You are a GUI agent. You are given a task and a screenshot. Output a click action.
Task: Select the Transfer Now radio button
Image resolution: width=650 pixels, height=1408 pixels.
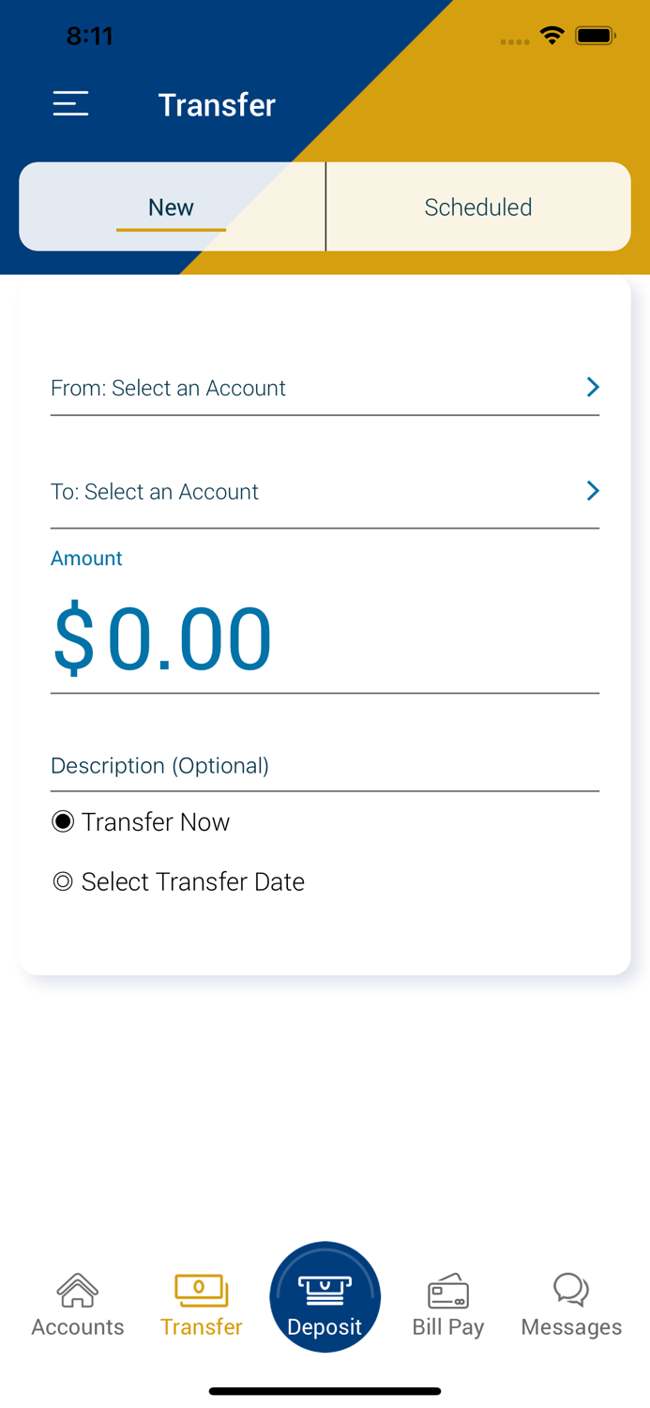(x=62, y=821)
